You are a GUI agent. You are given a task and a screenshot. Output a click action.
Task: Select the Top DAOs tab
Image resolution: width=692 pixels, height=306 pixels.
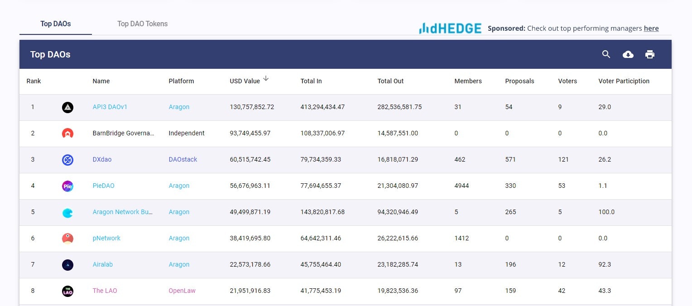(x=55, y=24)
